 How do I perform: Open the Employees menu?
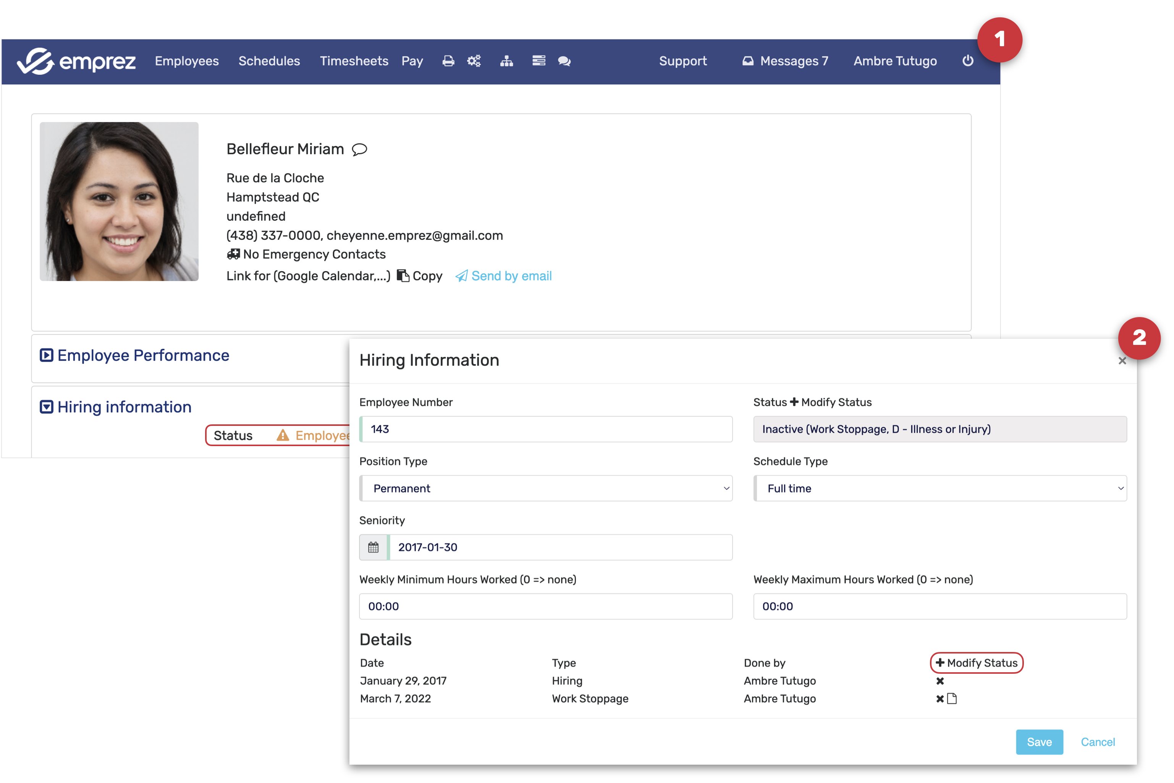(x=187, y=61)
